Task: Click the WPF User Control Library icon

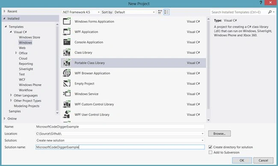Action: [67, 114]
